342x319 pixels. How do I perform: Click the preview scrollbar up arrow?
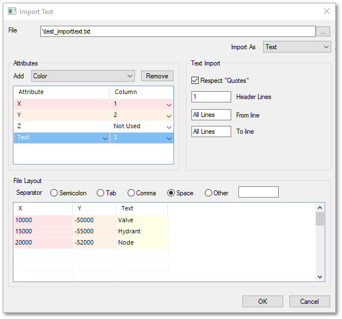320,208
